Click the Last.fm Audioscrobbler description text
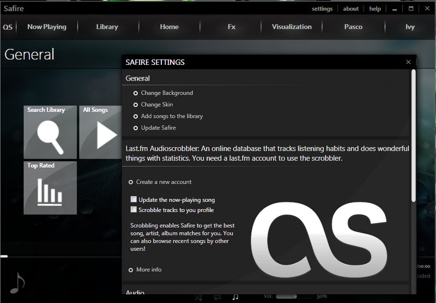This screenshot has width=436, height=303. pyautogui.click(x=267, y=154)
